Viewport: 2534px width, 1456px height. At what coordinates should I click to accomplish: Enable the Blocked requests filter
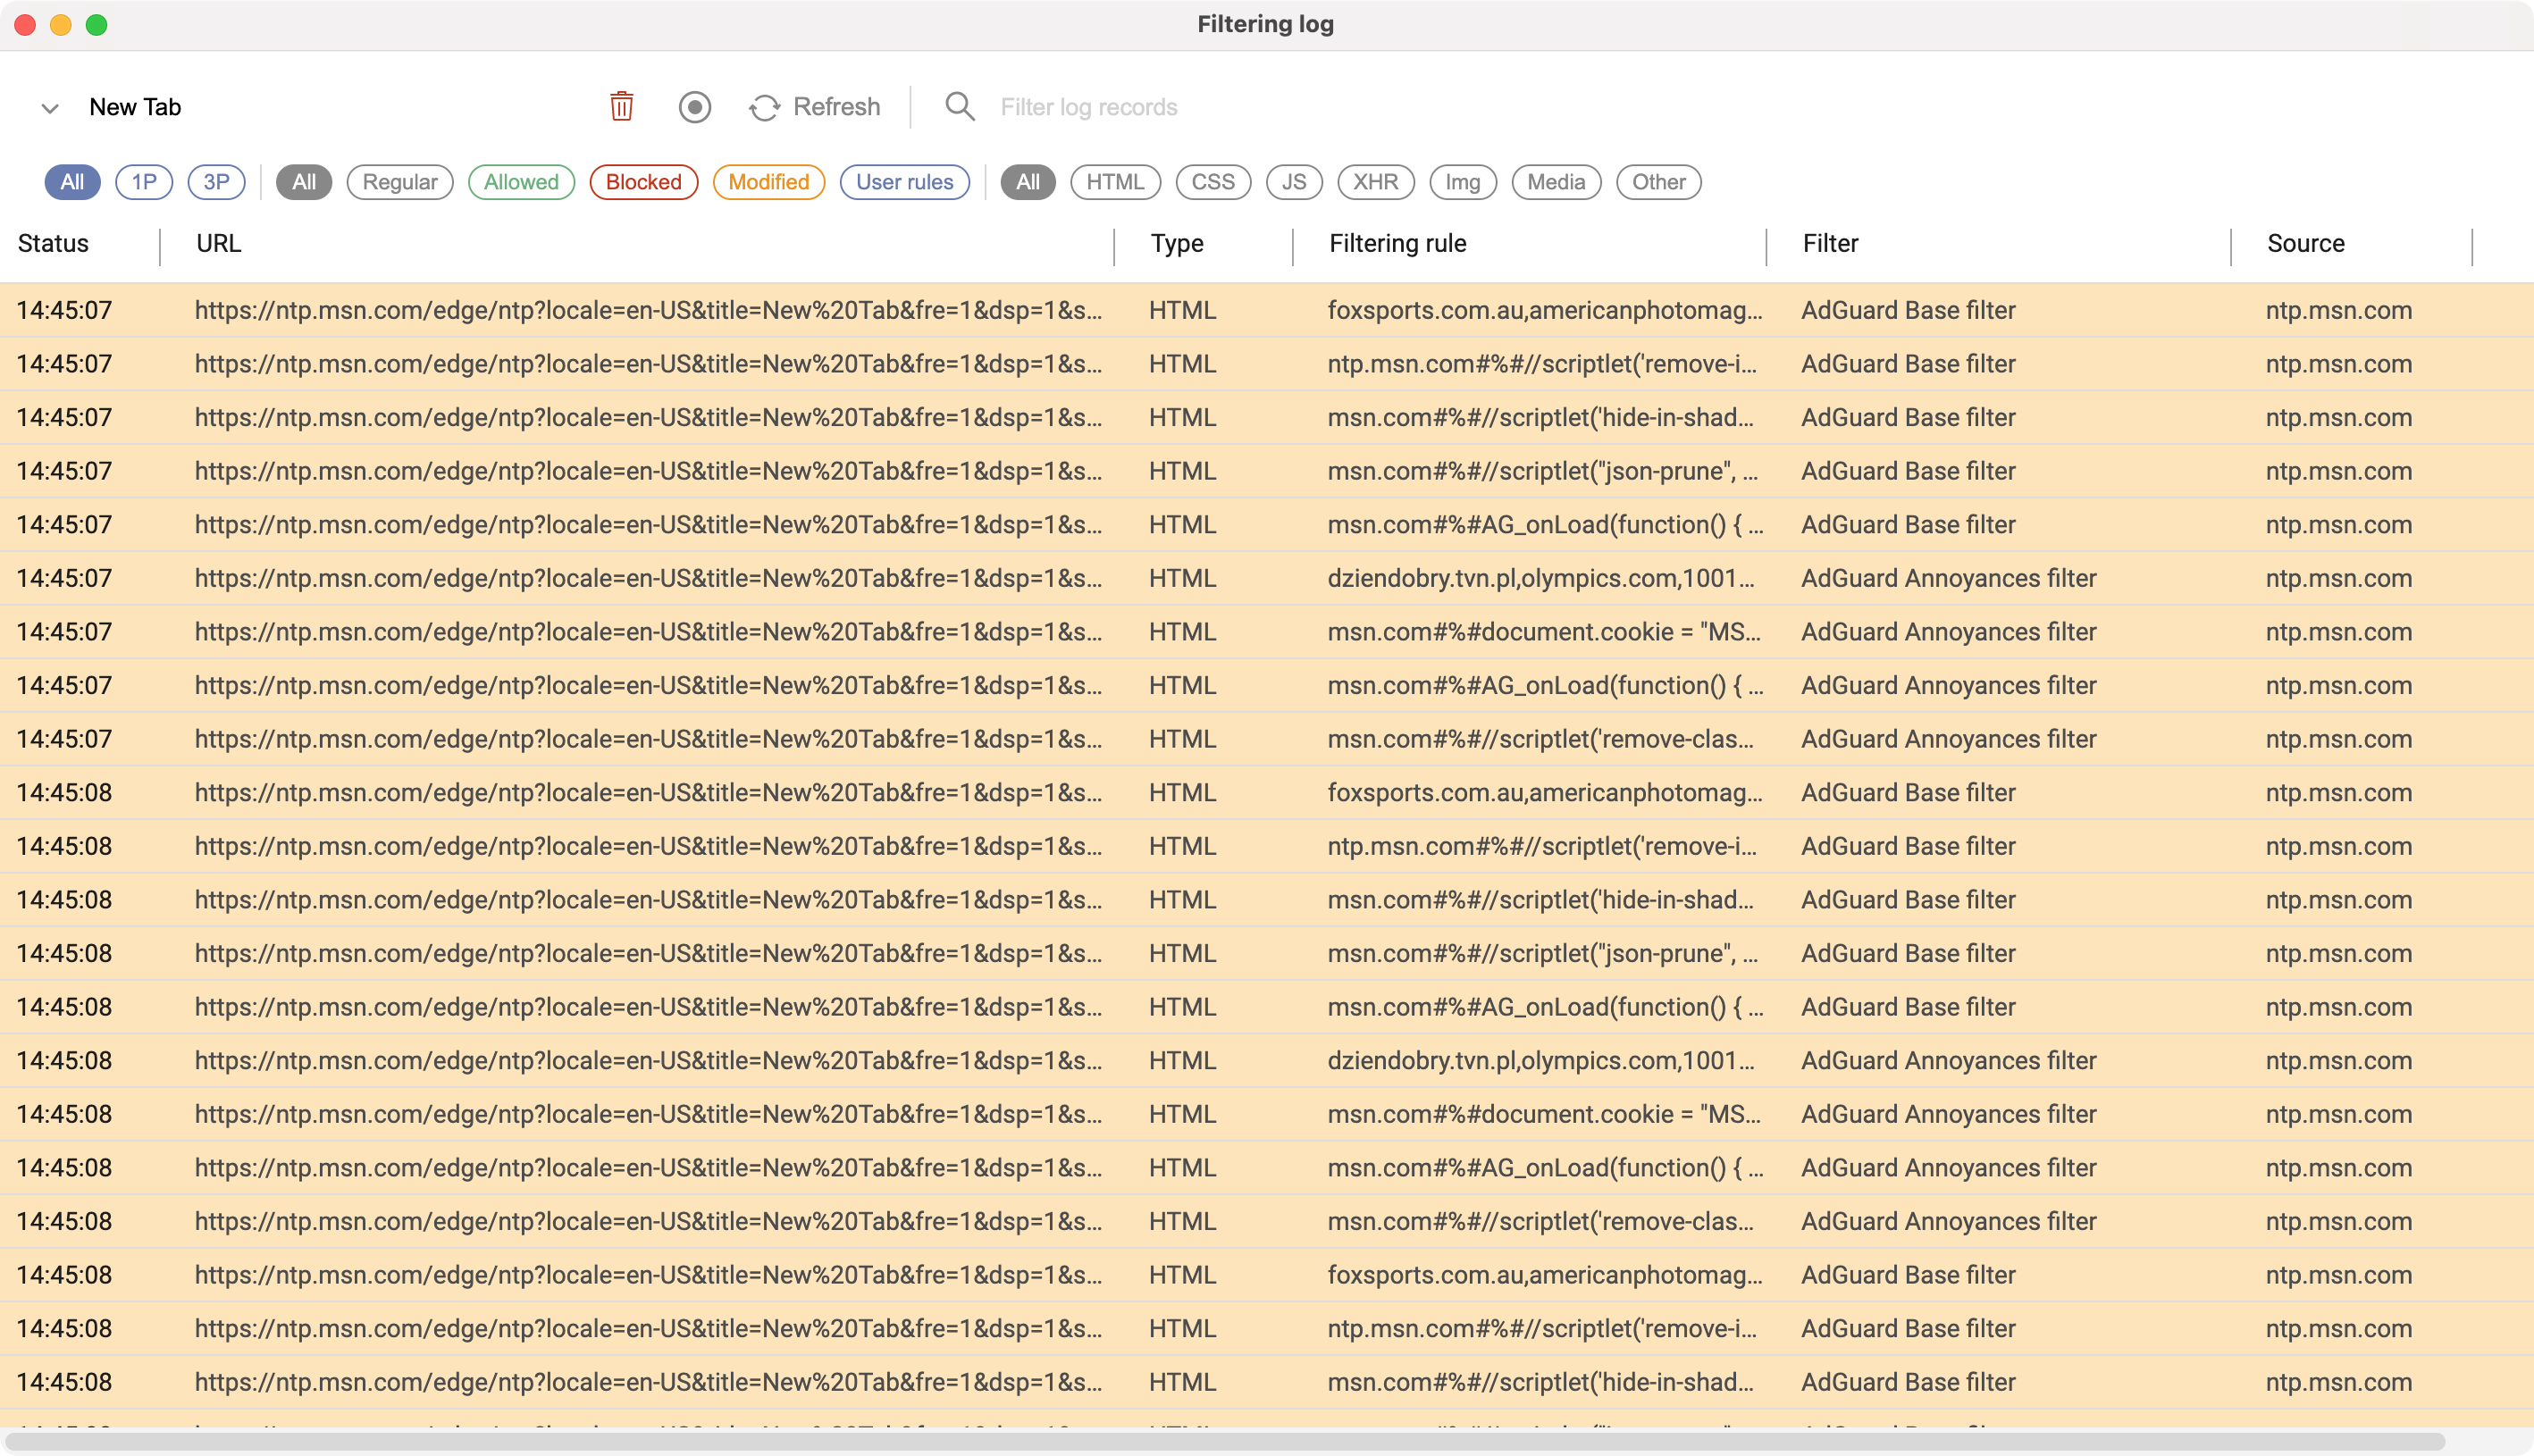pos(643,182)
